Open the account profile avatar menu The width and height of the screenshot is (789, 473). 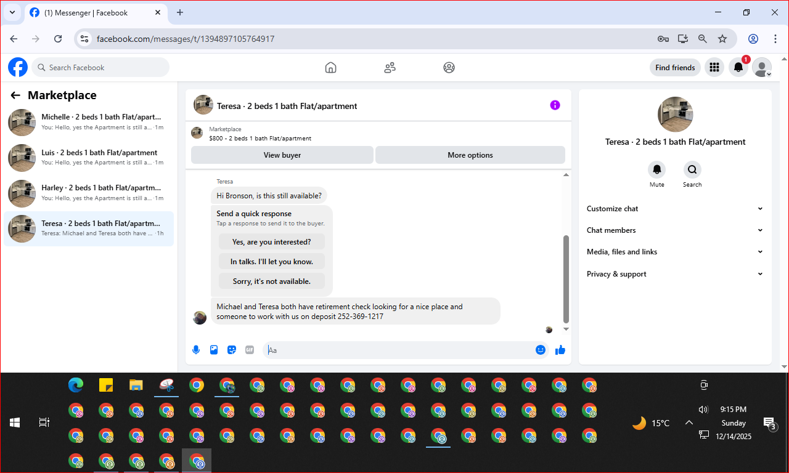(762, 68)
